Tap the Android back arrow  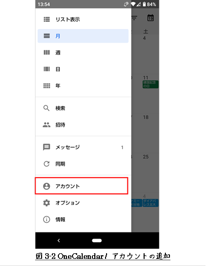[59, 241]
